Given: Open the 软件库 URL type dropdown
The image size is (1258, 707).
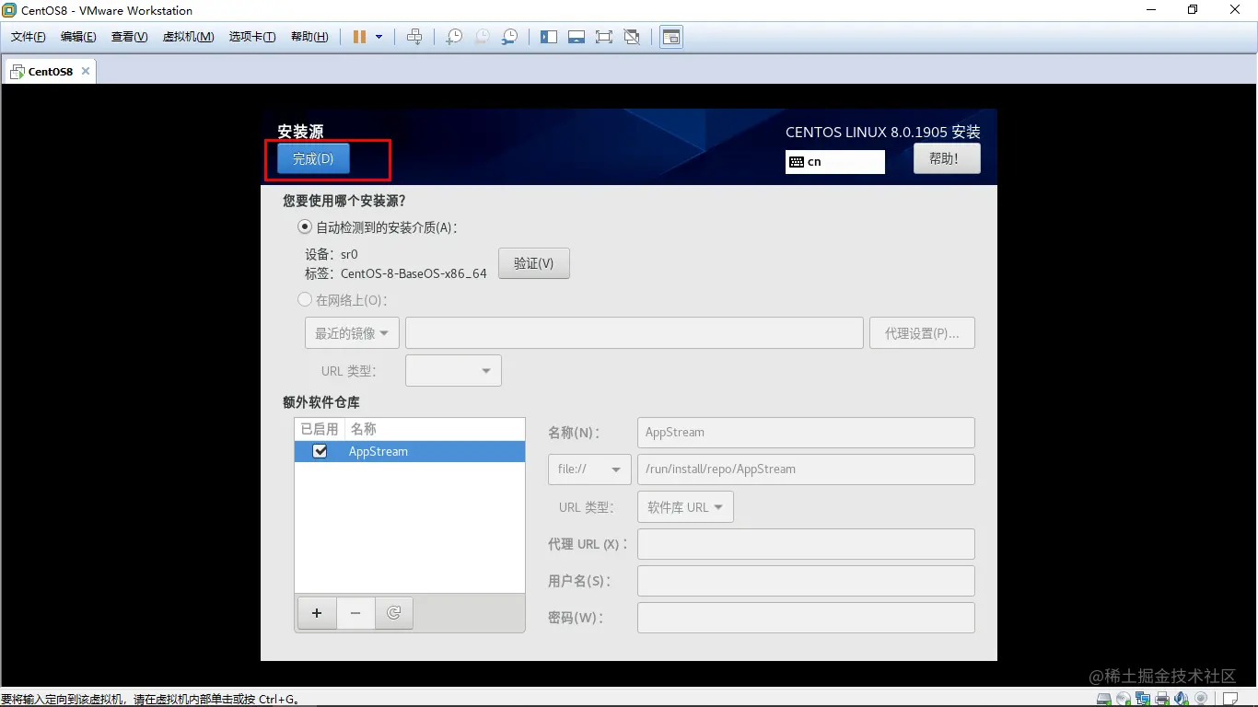Looking at the screenshot, I should click(x=685, y=507).
